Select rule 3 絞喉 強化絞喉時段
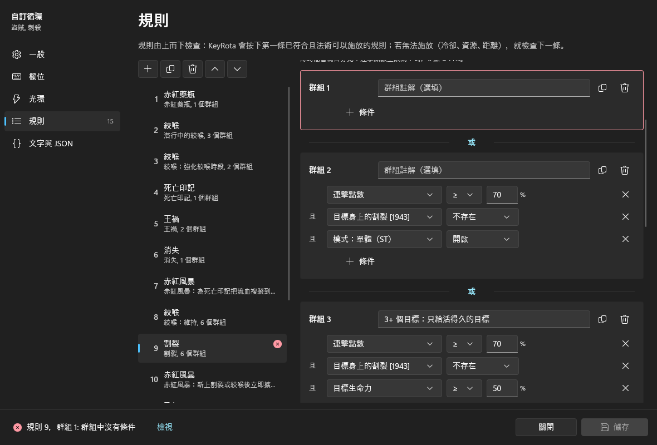This screenshot has height=445, width=657. pos(213,161)
